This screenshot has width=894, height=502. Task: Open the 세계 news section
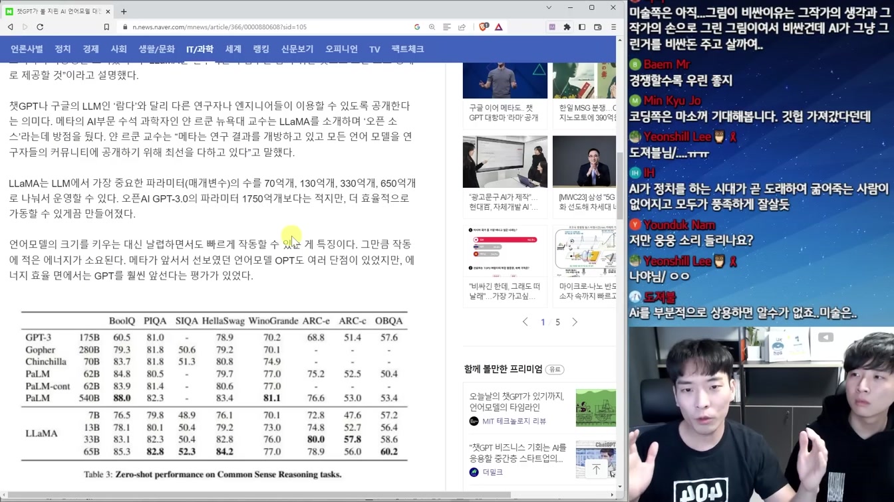pos(233,49)
